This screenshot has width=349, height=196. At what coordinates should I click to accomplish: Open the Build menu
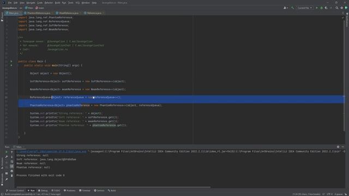click(x=57, y=3)
